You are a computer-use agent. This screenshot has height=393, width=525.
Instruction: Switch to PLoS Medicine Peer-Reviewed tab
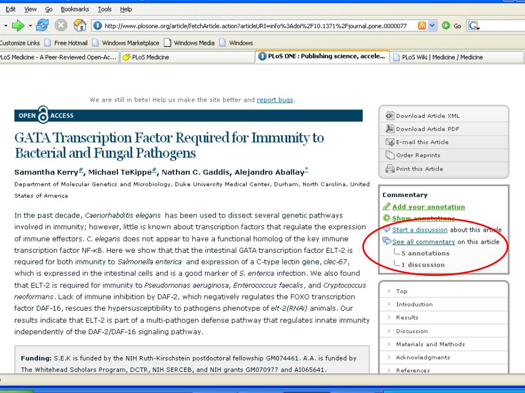tap(59, 57)
